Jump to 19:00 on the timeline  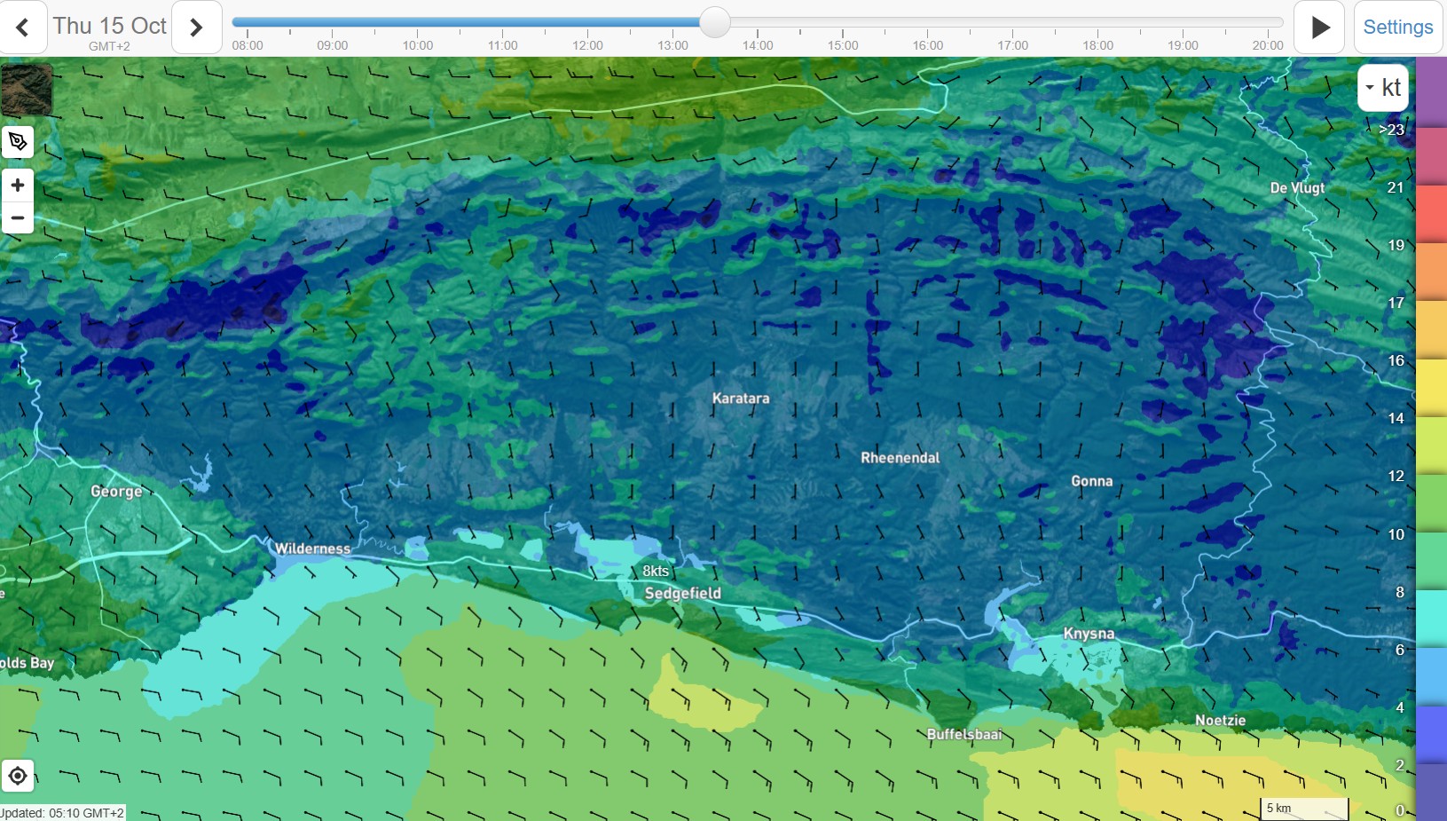click(x=1183, y=45)
